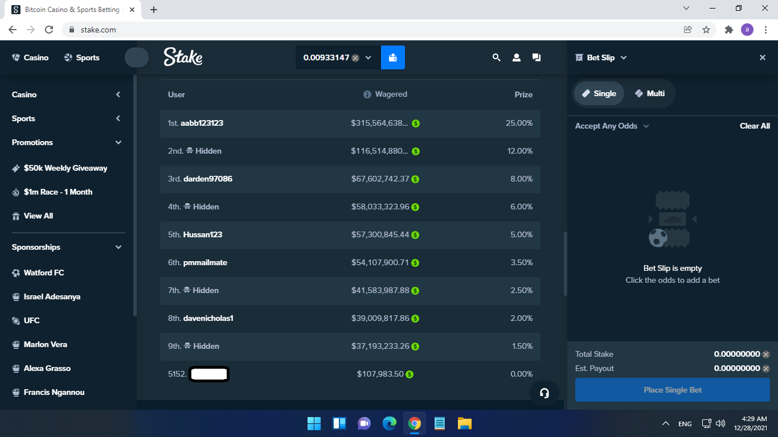
Task: Open user darden97086 profile
Action: tap(208, 179)
